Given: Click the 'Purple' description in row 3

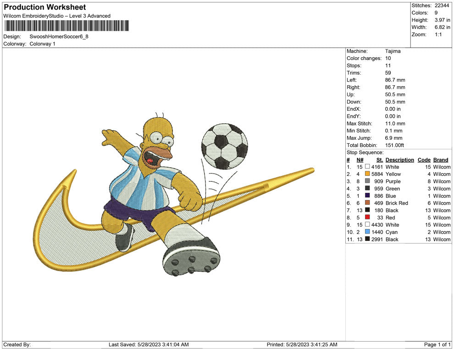Looking at the screenshot, I should point(393,181).
